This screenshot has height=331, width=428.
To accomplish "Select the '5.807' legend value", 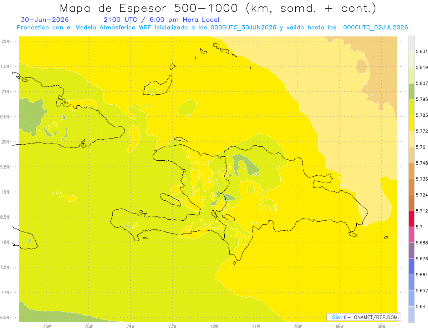I will point(422,83).
